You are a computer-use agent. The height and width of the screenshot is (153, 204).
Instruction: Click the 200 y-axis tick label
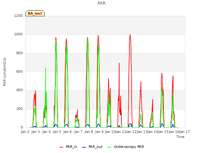click(x=19, y=109)
